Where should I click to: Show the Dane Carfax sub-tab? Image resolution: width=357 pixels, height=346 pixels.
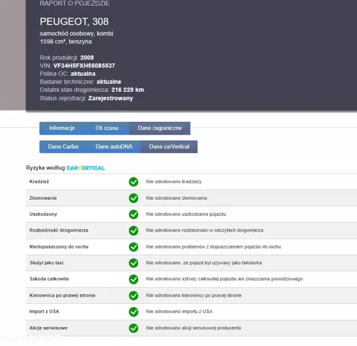pyautogui.click(x=63, y=147)
